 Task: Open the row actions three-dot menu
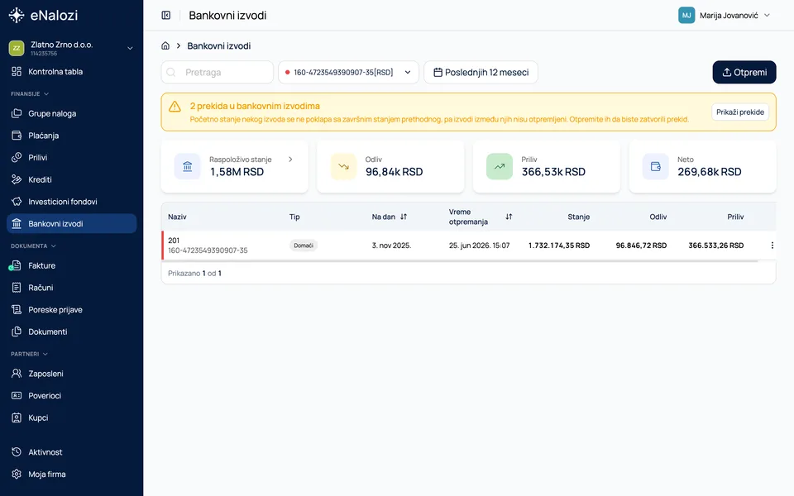pos(772,246)
